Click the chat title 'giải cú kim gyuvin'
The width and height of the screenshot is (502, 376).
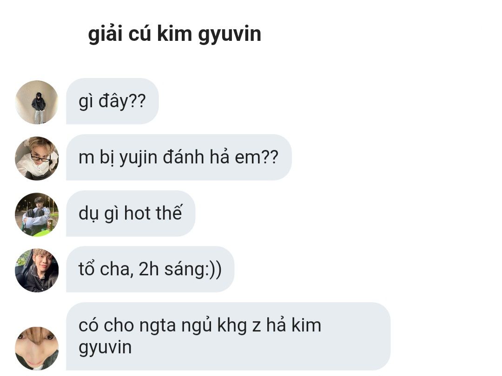pos(174,34)
